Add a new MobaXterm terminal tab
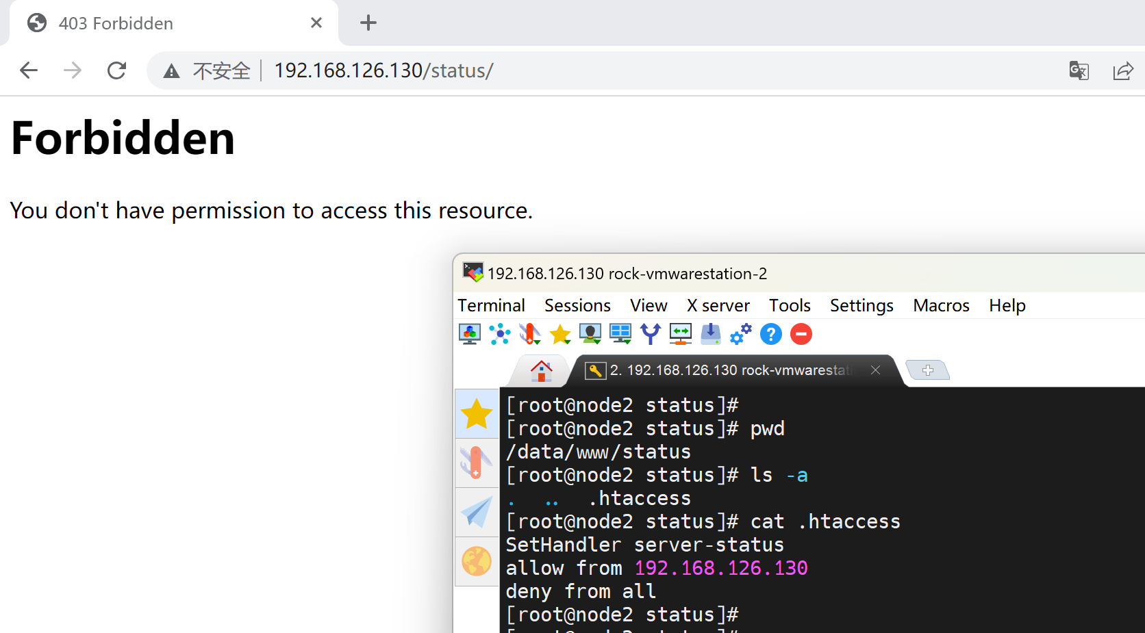Viewport: 1145px width, 633px height. pos(927,370)
